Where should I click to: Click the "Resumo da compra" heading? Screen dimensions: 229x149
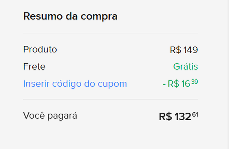[70, 16]
